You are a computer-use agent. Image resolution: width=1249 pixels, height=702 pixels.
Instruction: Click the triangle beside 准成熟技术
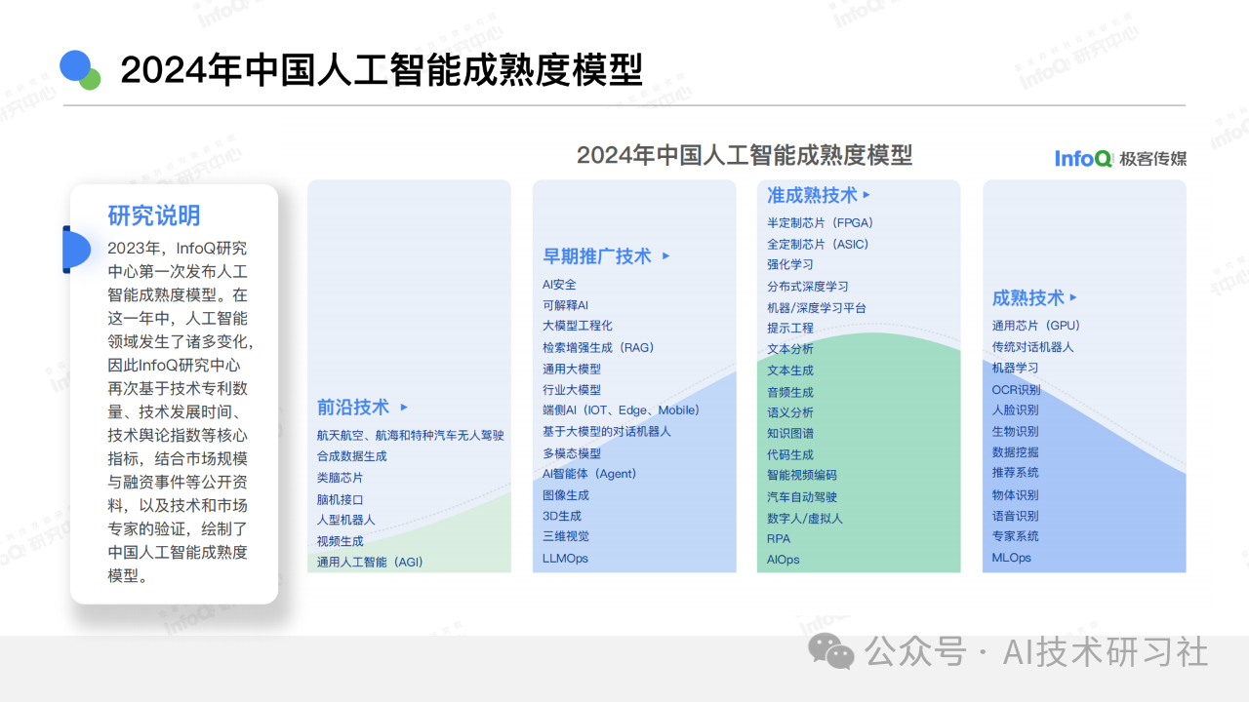pyautogui.click(x=866, y=196)
